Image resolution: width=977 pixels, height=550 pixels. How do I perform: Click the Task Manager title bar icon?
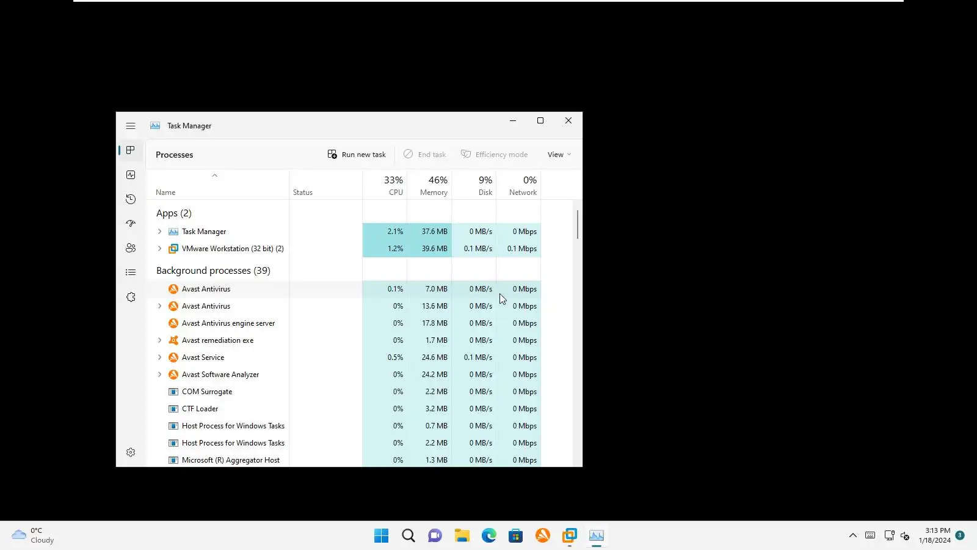[x=155, y=126]
